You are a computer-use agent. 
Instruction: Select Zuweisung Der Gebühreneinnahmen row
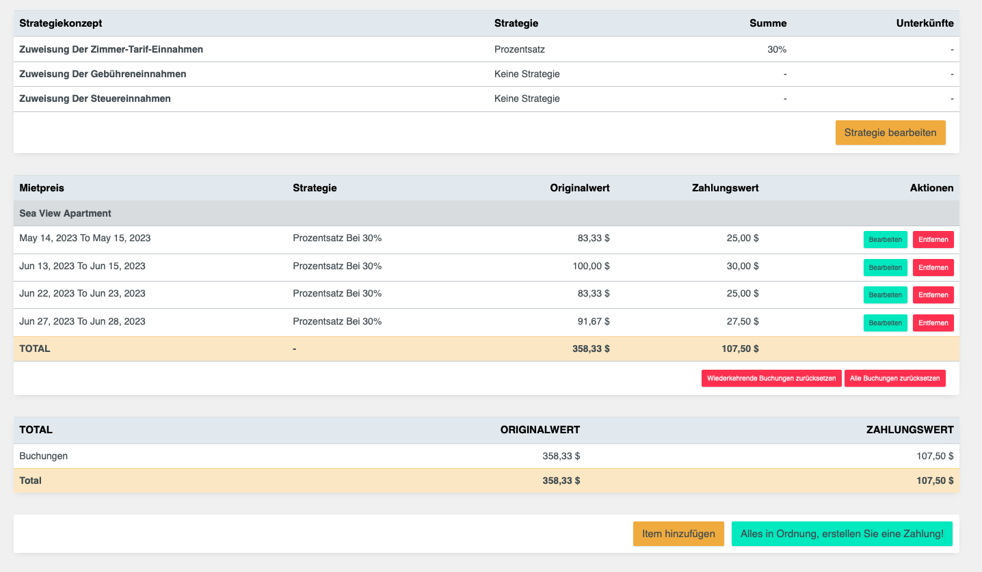[x=103, y=74]
